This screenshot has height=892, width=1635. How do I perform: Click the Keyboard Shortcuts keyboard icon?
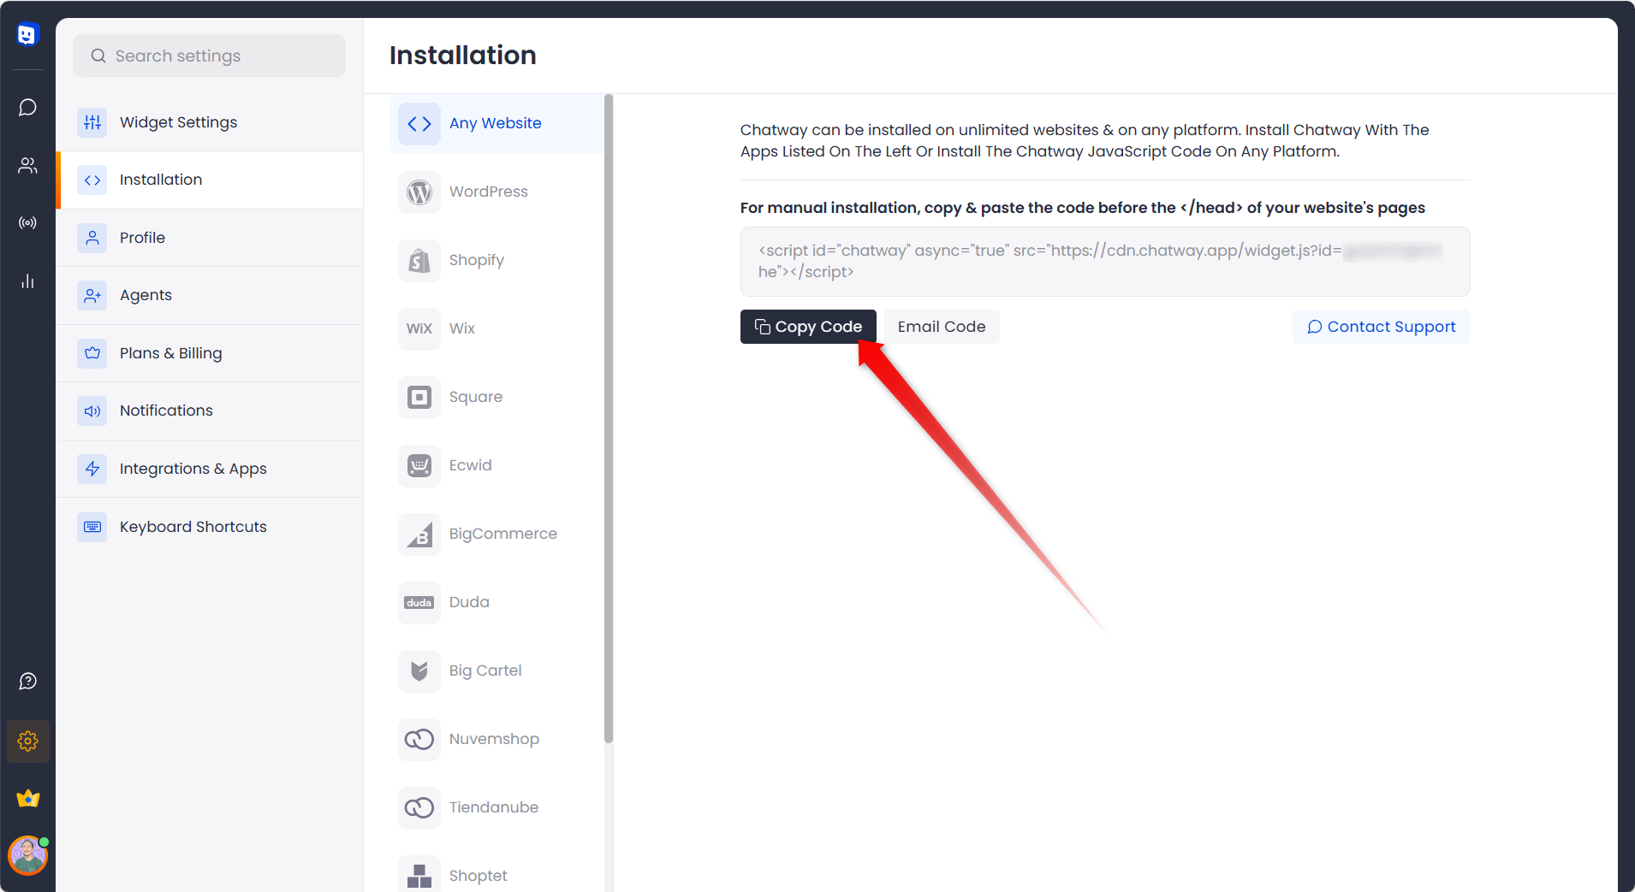(92, 527)
